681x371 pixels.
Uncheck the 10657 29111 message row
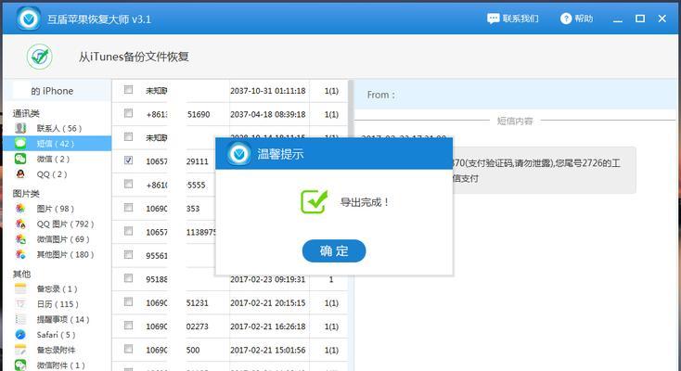pyautogui.click(x=128, y=160)
